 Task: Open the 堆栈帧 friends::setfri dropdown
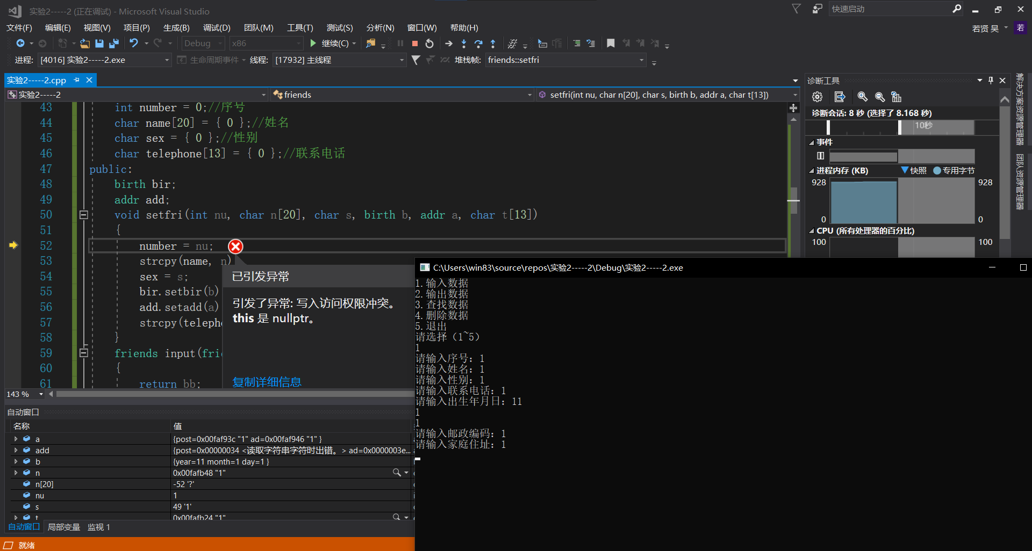[641, 60]
